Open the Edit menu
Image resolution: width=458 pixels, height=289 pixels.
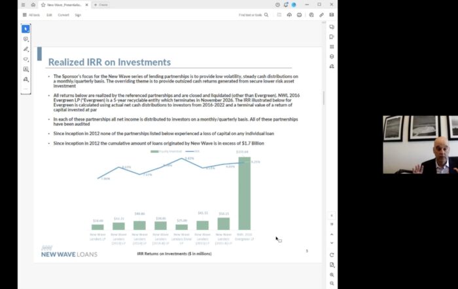click(x=49, y=14)
